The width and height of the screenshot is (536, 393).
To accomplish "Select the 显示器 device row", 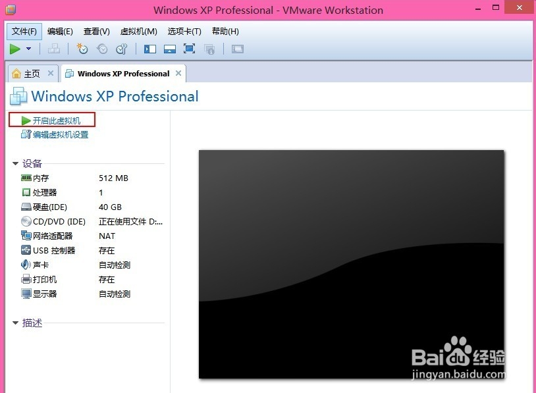I will coord(92,294).
